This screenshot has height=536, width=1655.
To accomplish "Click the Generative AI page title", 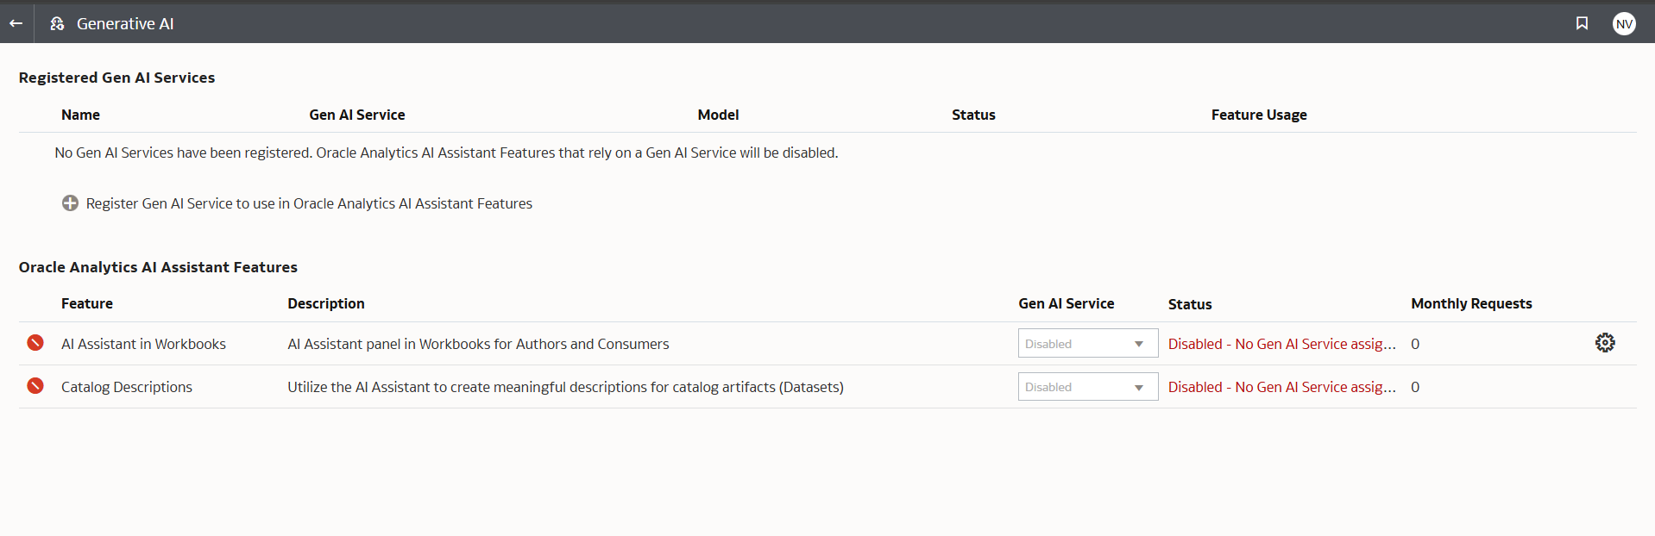I will 125,23.
